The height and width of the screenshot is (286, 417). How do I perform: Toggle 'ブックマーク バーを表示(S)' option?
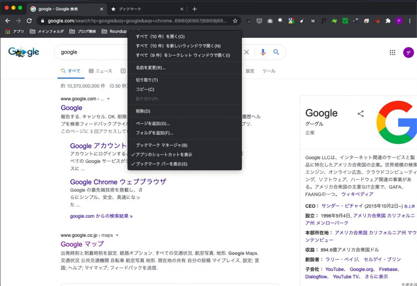[184, 164]
